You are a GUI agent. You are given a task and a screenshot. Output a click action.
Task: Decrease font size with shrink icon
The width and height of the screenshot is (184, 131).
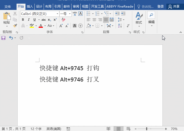67,26
